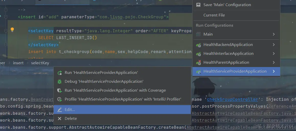Click the IntelliJ Profiler clock icon

(x=60, y=99)
